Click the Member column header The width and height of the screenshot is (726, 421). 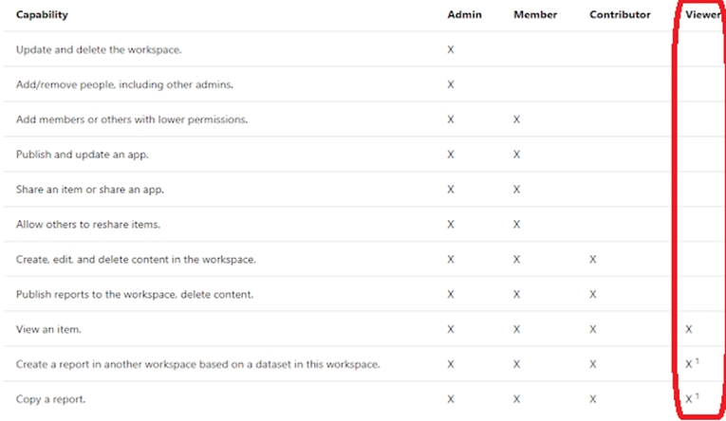534,15
